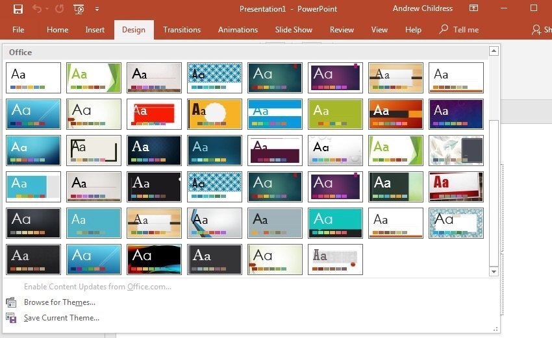Open Ribbon Display Options icon

pos(473,8)
